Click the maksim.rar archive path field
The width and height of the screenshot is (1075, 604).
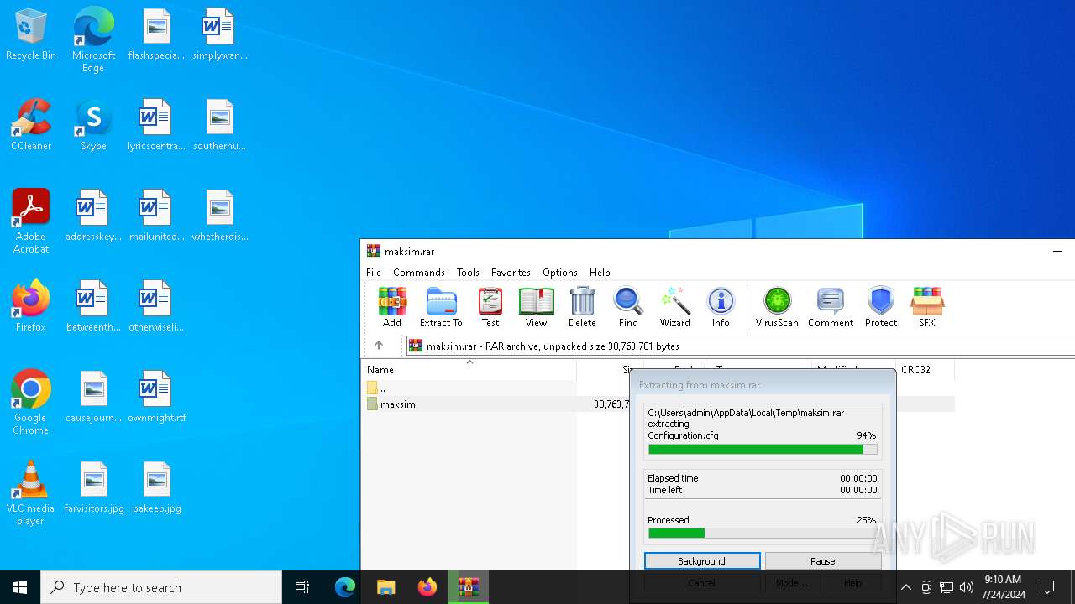[739, 346]
